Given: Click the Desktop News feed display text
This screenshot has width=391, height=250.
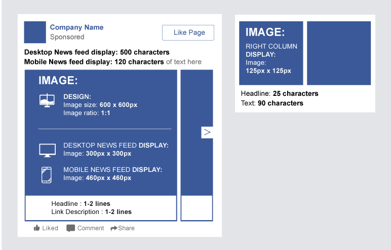Looking at the screenshot, I should click(x=97, y=52).
